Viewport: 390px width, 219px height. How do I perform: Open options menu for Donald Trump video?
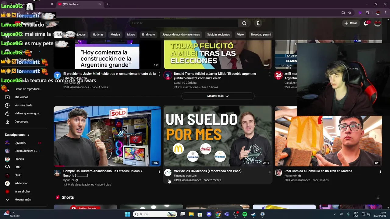pyautogui.click(x=270, y=74)
